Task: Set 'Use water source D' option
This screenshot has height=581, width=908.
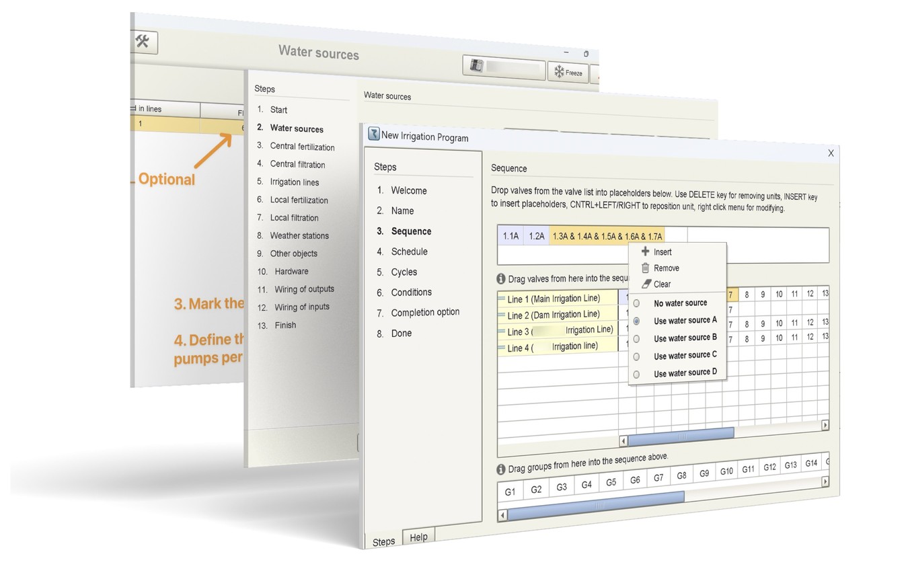Action: coord(636,375)
